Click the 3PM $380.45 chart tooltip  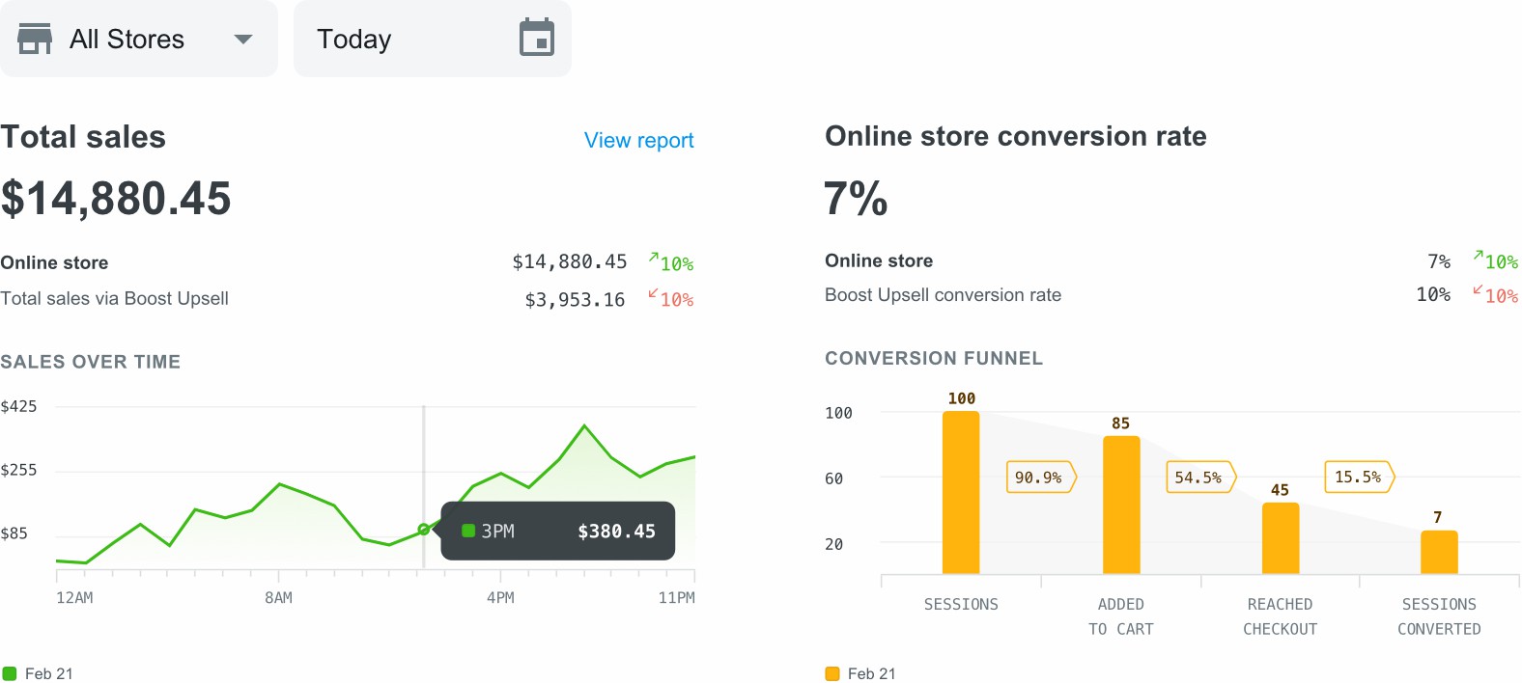558,532
